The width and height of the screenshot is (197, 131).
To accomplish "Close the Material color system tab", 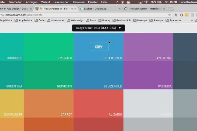I will [x=164, y=9].
